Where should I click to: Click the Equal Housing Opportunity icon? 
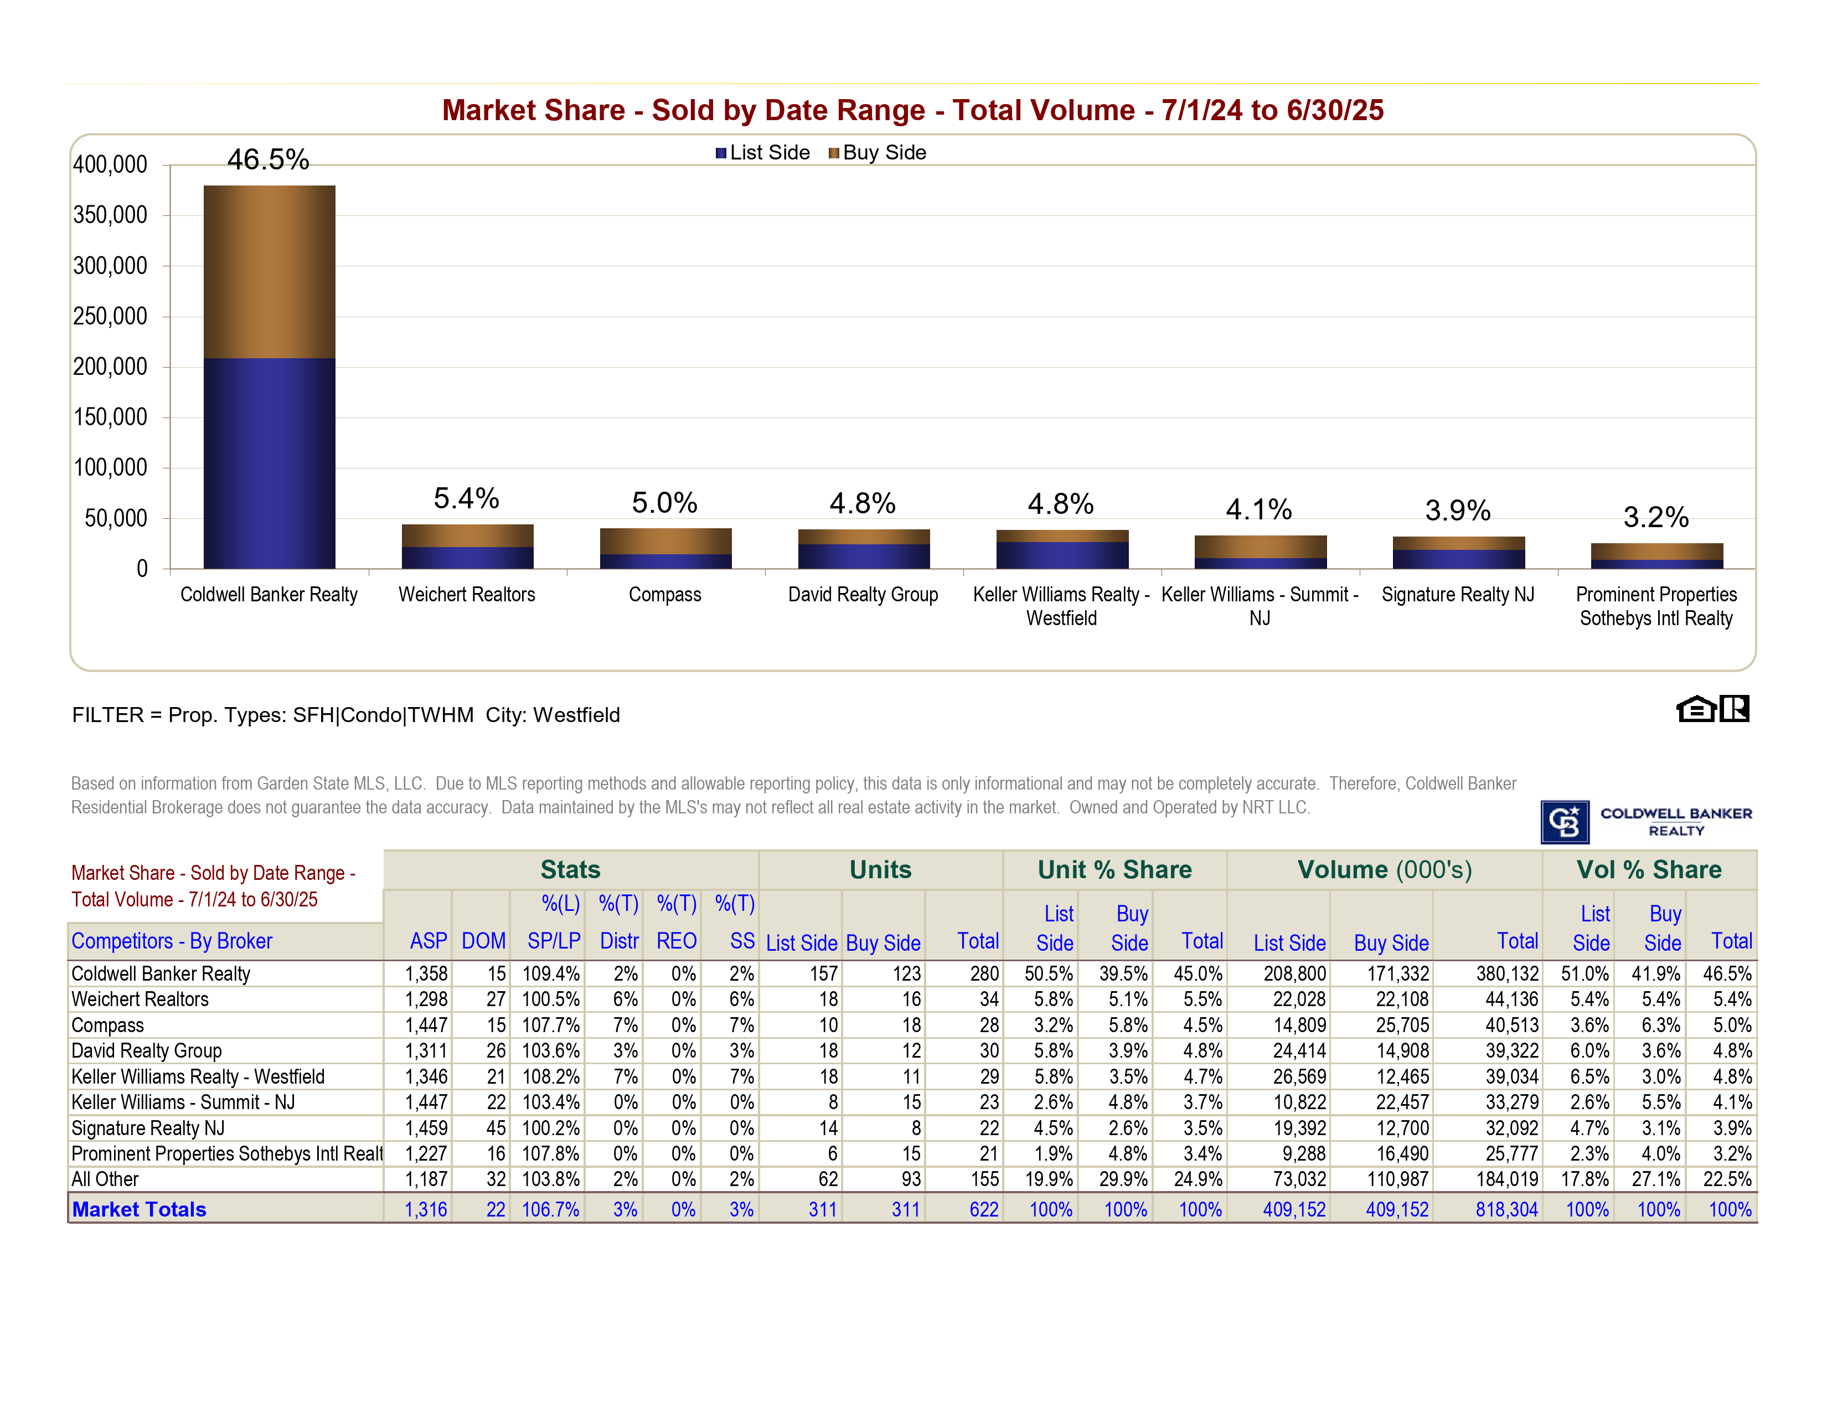pyautogui.click(x=1696, y=709)
